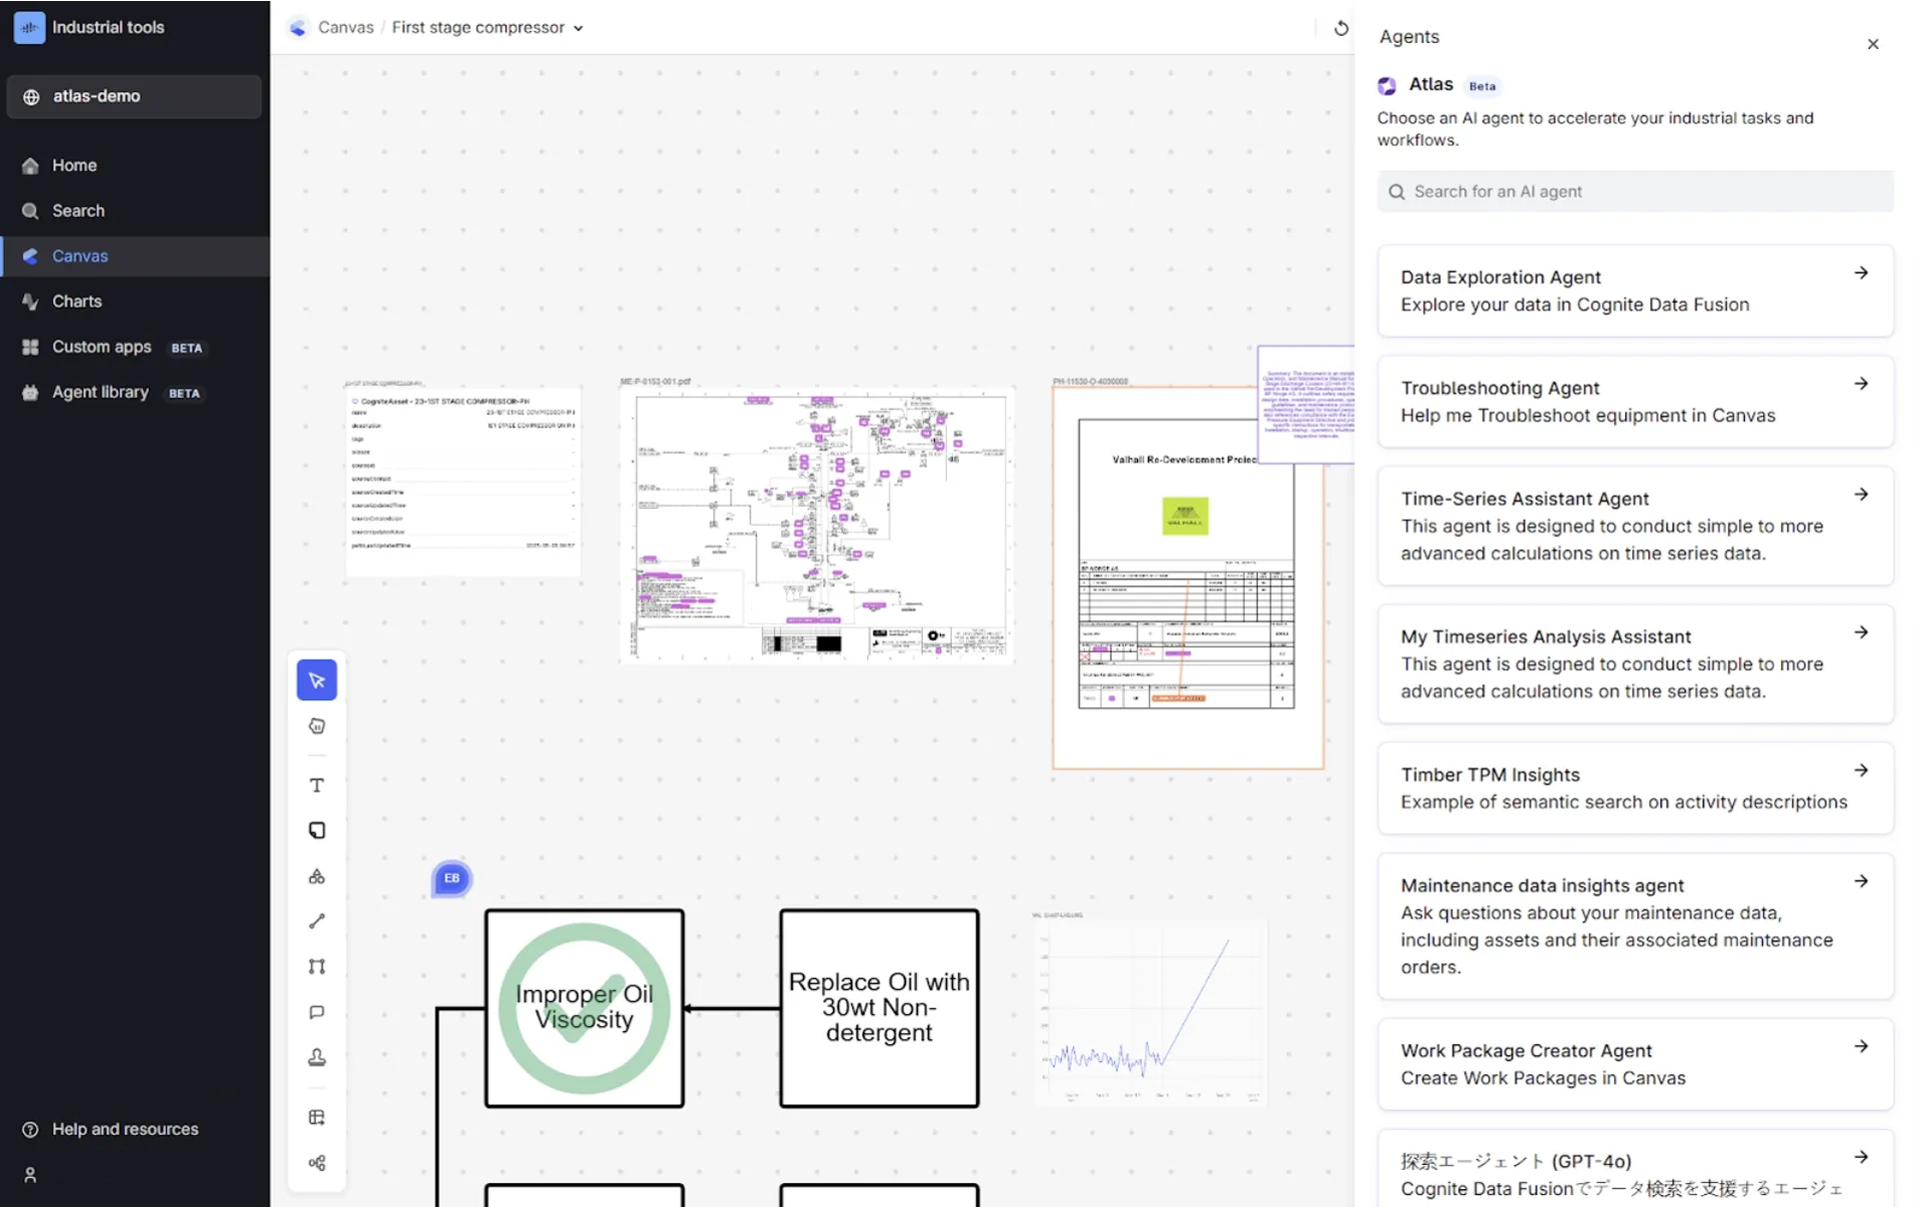Click the user profile icon at bottom left
1918x1207 pixels.
click(30, 1175)
